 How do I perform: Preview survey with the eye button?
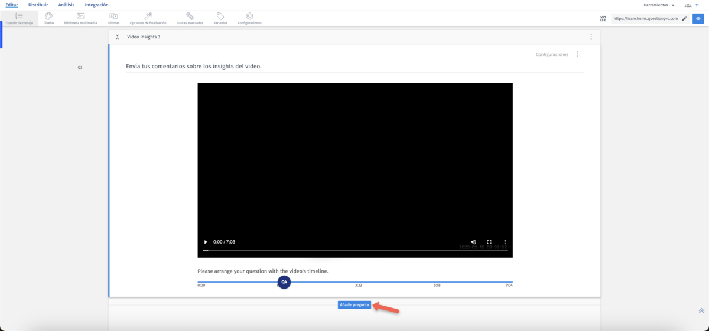(698, 19)
